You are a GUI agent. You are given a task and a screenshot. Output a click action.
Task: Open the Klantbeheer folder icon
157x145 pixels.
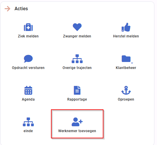click(x=126, y=58)
